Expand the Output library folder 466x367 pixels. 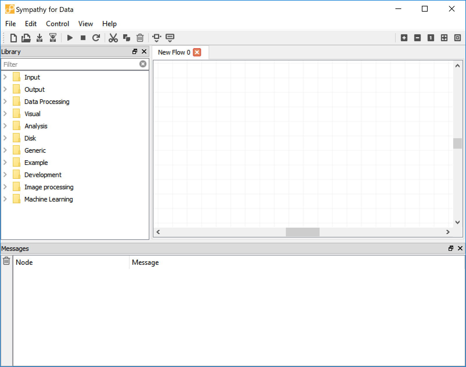pyautogui.click(x=5, y=89)
